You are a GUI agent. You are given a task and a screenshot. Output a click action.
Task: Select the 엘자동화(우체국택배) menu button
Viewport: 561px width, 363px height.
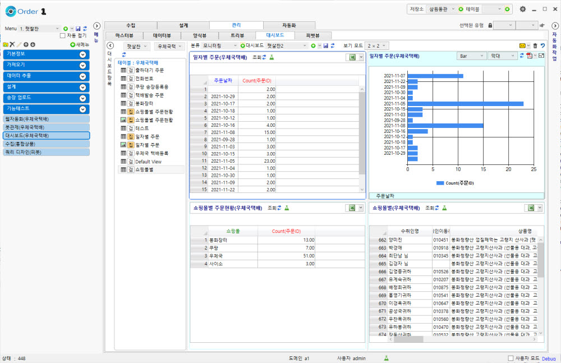click(x=46, y=119)
